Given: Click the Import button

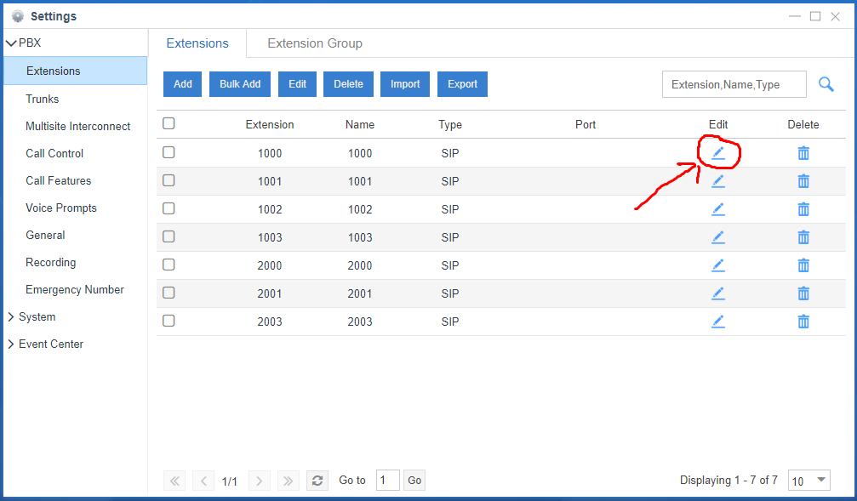Looking at the screenshot, I should [x=405, y=84].
